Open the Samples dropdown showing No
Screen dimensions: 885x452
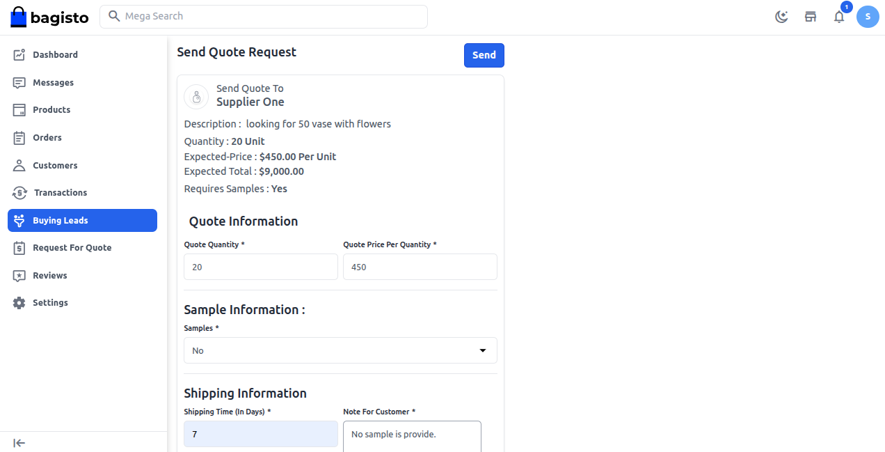[340, 350]
